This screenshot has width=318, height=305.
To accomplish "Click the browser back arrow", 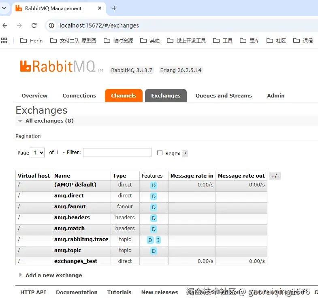I will coord(5,25).
